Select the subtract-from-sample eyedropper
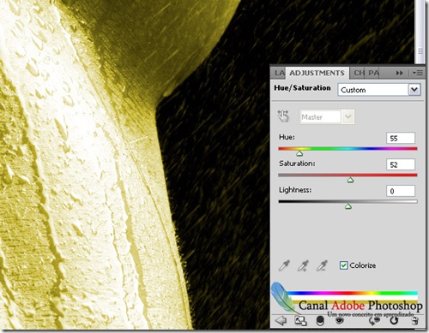This screenshot has height=333, width=429. [323, 265]
